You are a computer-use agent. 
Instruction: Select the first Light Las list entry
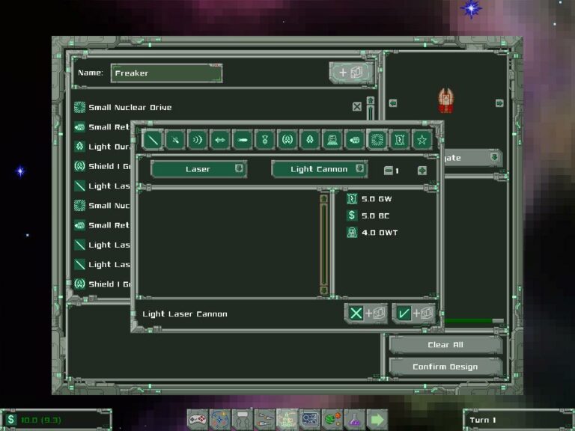pos(102,186)
